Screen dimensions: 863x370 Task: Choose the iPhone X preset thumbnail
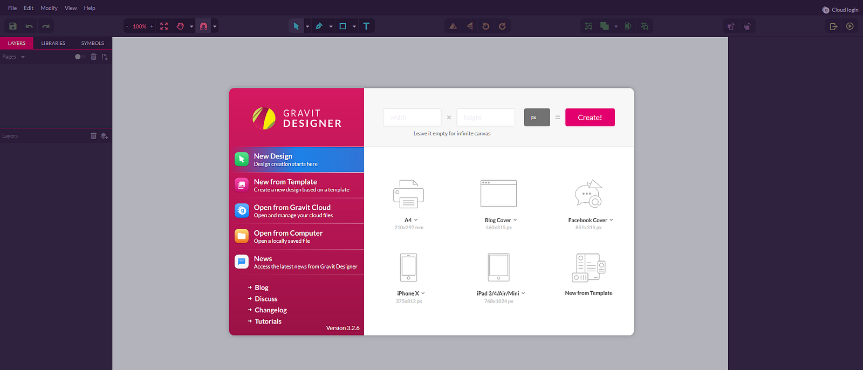tap(408, 268)
